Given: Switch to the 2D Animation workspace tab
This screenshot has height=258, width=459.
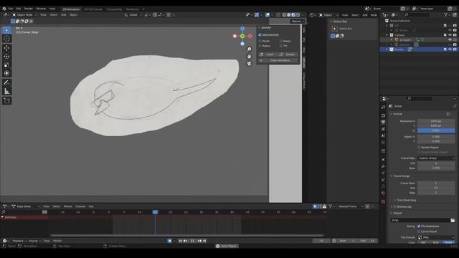Looking at the screenshot, I should tap(71, 9).
